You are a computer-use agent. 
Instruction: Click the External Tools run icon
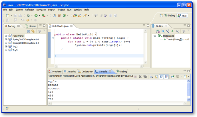coord(44,16)
